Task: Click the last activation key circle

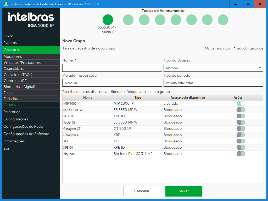Action: tap(223, 20)
